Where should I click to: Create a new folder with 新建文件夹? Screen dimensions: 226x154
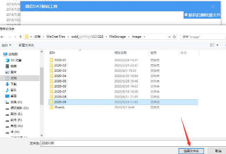click(x=26, y=45)
